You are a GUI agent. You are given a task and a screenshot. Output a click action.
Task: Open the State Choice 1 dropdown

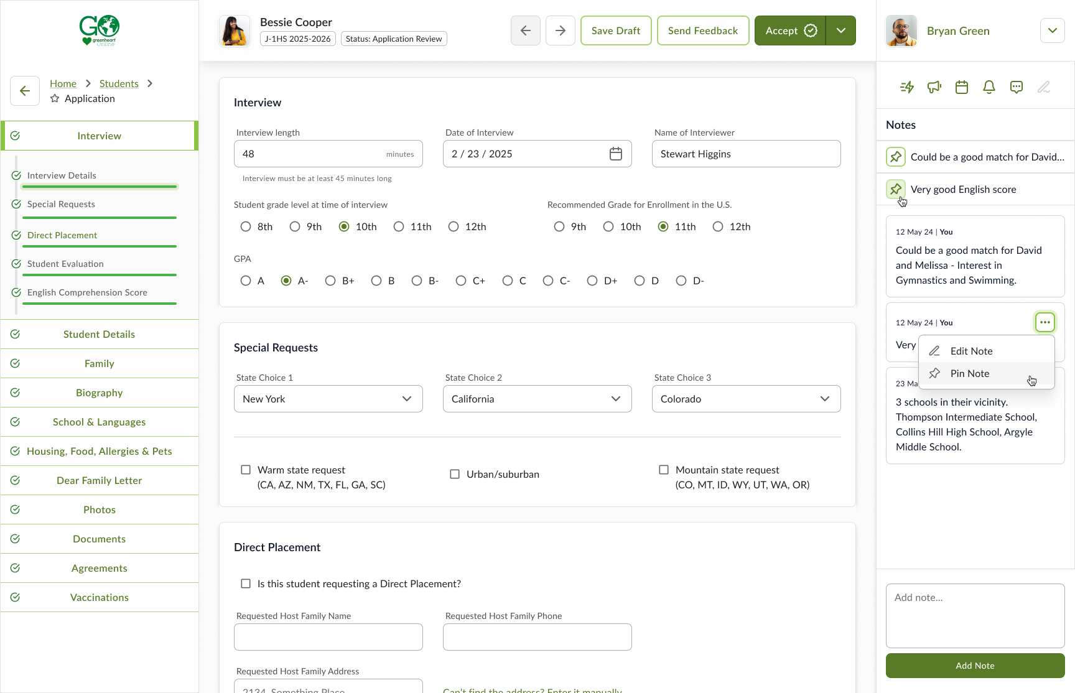[x=328, y=399]
